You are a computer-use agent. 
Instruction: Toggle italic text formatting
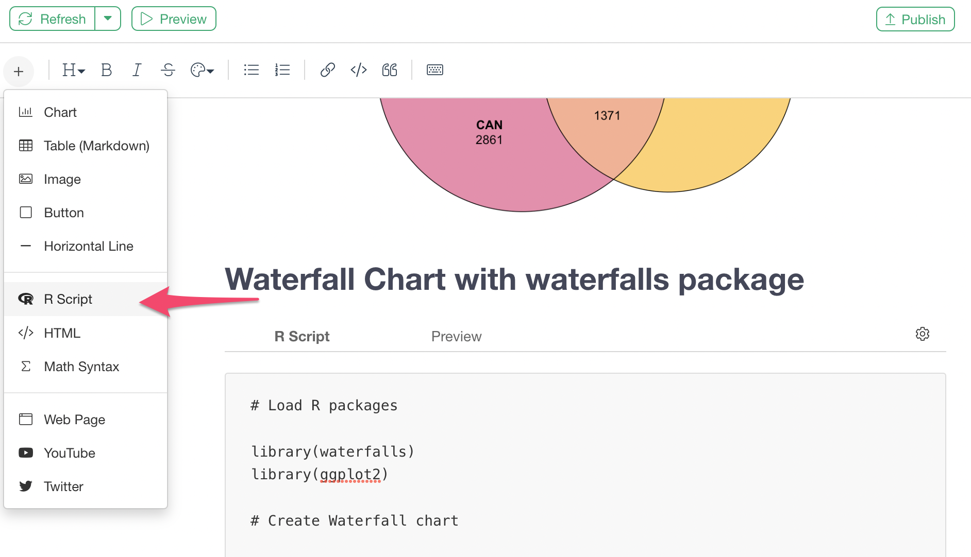(137, 70)
